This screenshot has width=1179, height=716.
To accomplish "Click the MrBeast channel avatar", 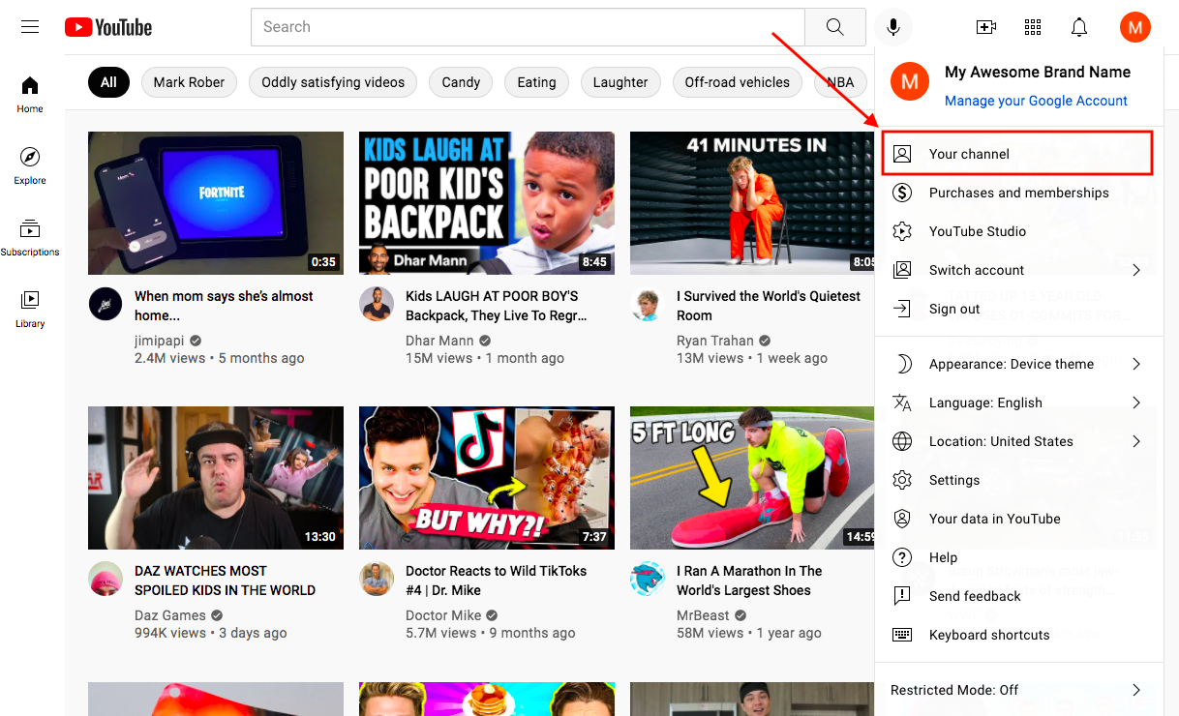I will point(648,579).
